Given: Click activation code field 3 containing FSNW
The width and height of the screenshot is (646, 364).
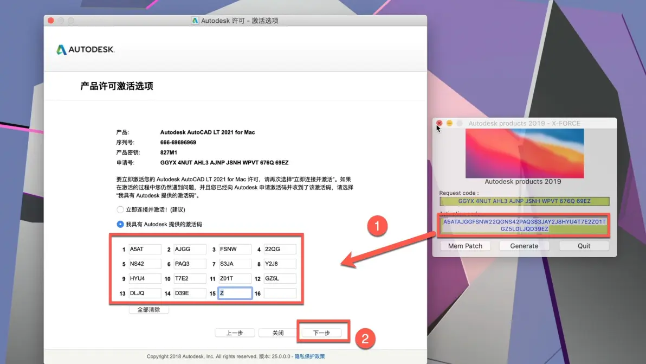Looking at the screenshot, I should pos(235,249).
